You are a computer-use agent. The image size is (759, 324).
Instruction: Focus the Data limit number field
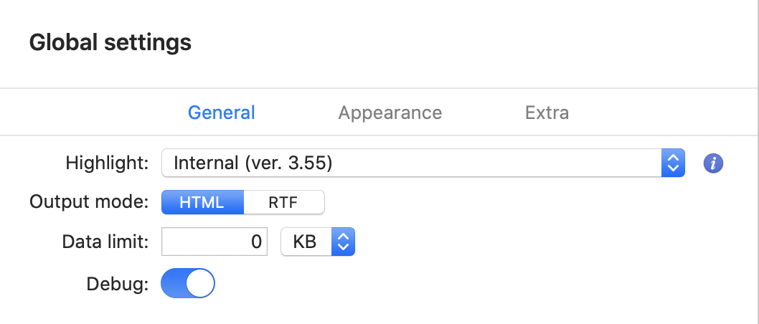214,242
